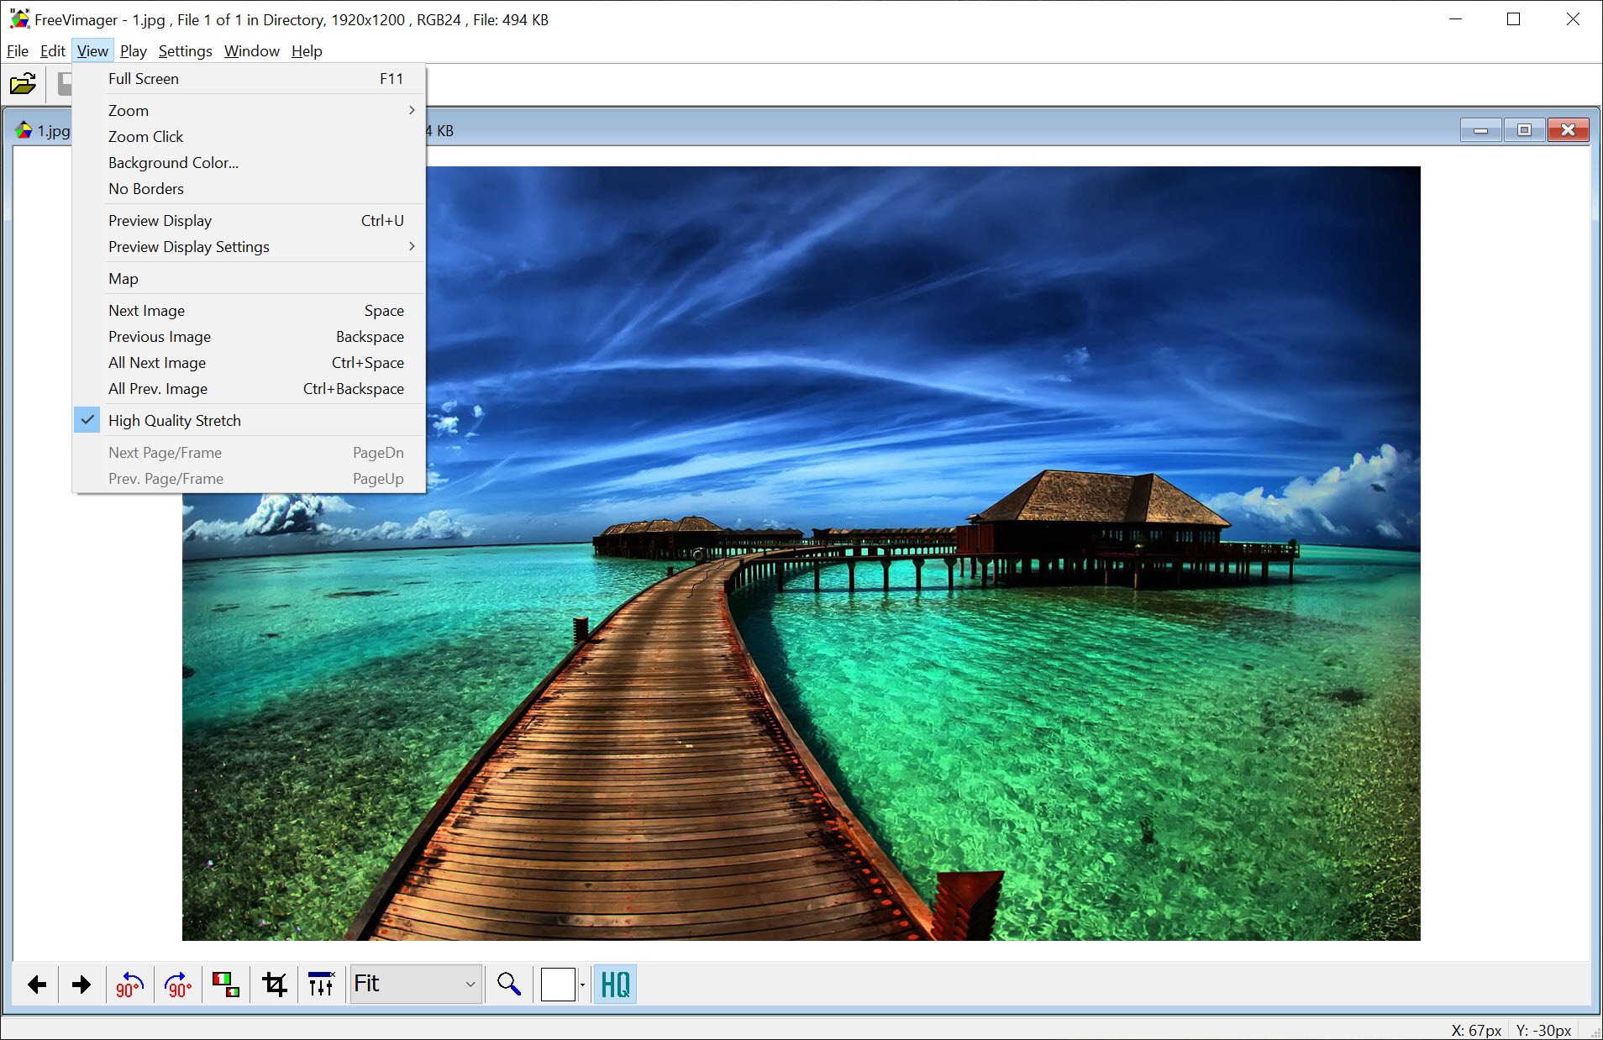Click the resize image icon
The height and width of the screenshot is (1040, 1603).
pyautogui.click(x=226, y=985)
